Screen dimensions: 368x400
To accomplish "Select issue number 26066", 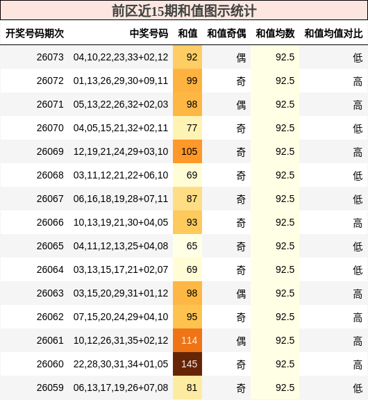I will [50, 222].
